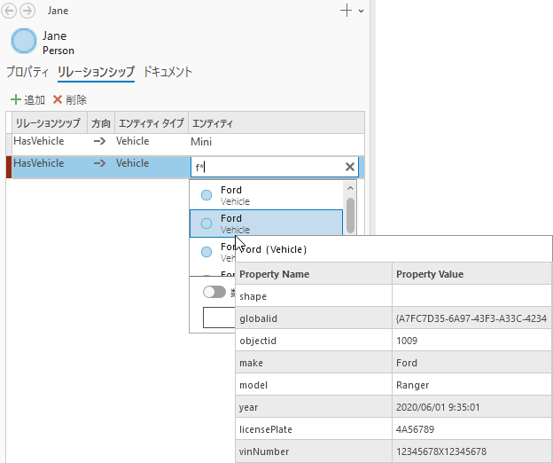
Task: Click the plus icon at top right
Action: click(346, 11)
